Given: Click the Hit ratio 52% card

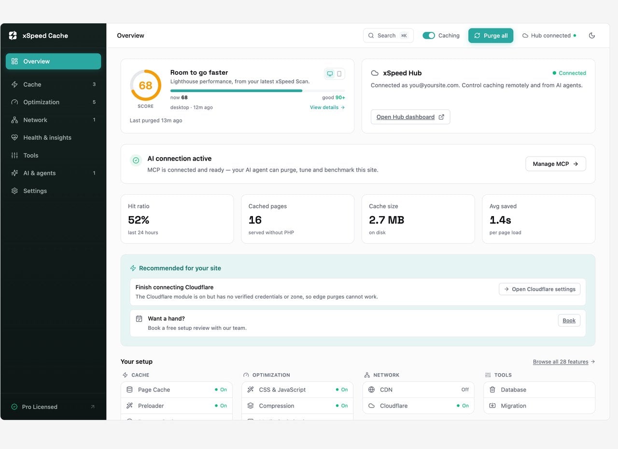Looking at the screenshot, I should click(177, 219).
